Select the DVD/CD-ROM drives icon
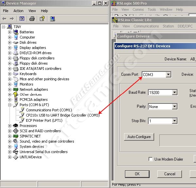196x188 pixels. click(16, 53)
